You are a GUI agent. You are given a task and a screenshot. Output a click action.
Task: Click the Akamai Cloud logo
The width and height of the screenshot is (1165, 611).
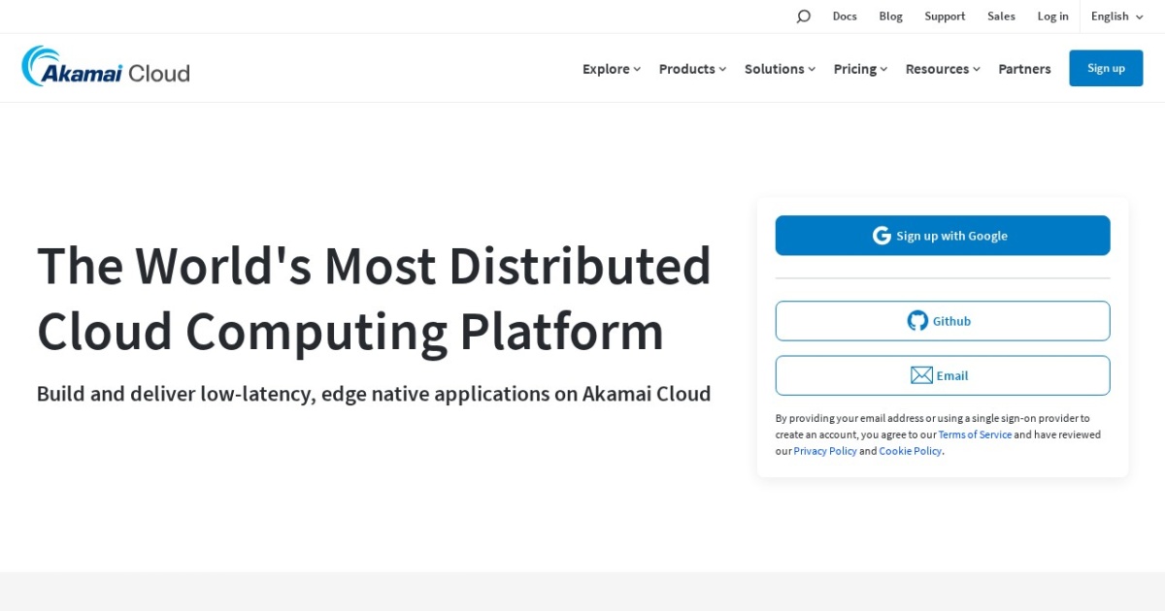pyautogui.click(x=105, y=67)
